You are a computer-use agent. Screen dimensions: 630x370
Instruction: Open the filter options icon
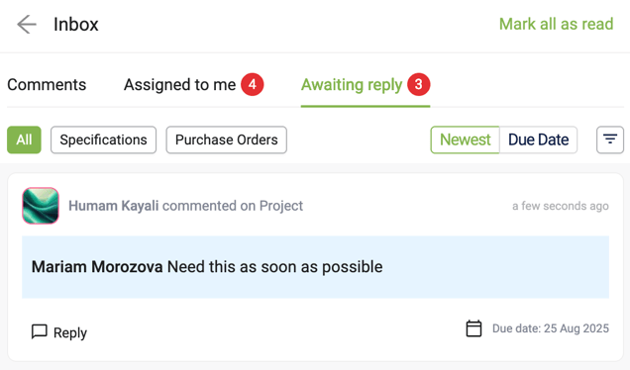click(610, 139)
